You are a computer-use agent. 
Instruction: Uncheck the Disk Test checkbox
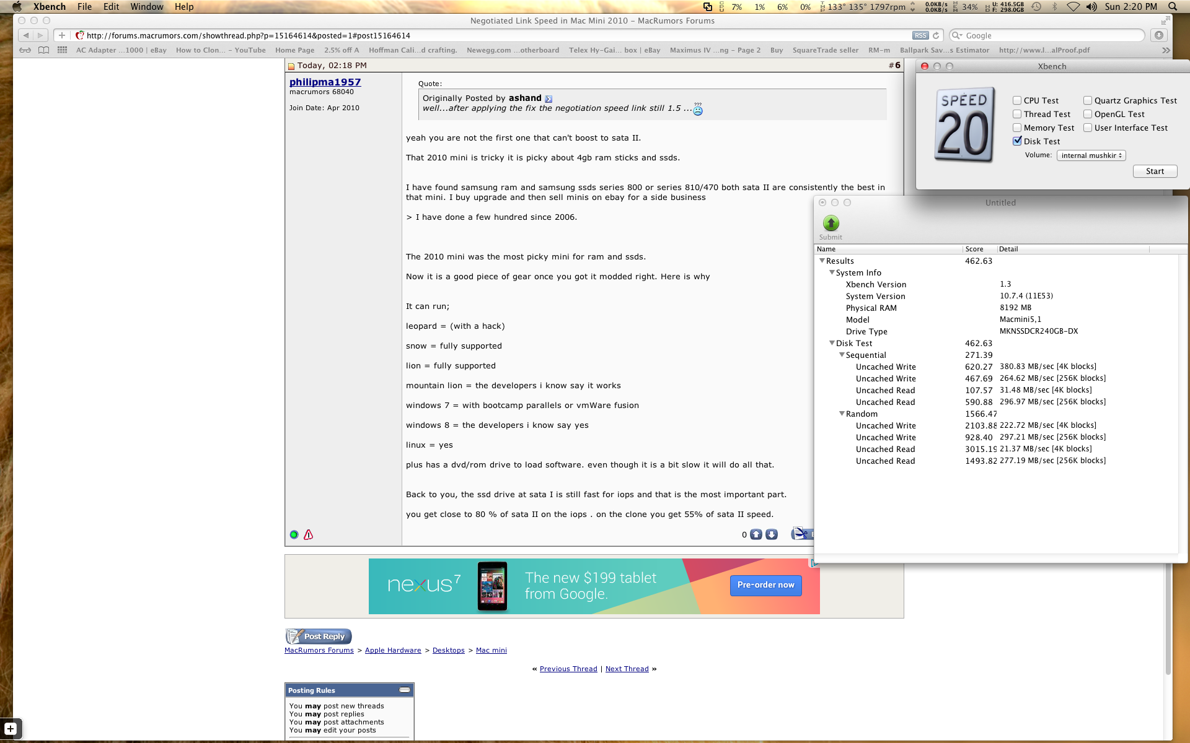point(1017,141)
